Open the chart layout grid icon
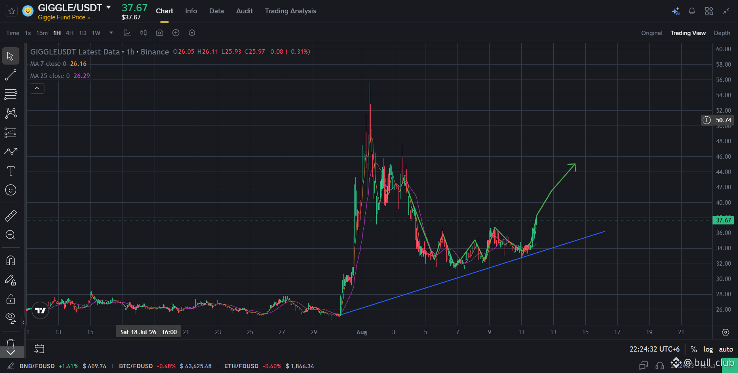 coord(709,11)
